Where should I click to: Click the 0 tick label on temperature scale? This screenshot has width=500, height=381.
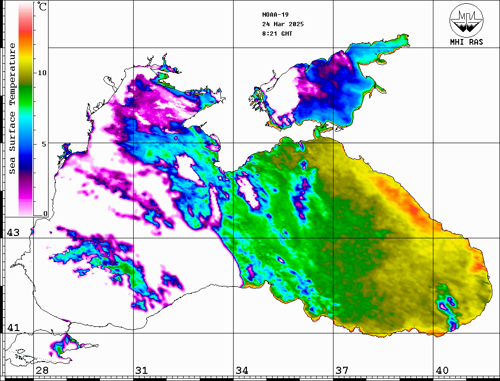45,214
